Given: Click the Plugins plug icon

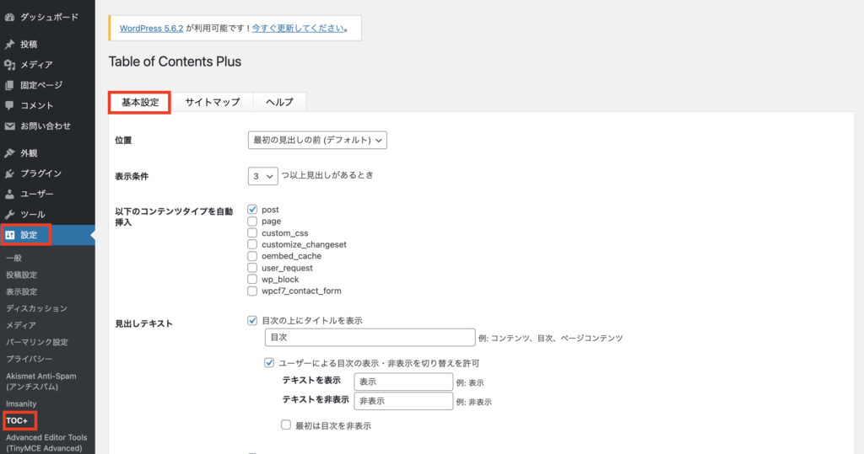Looking at the screenshot, I should click(x=9, y=174).
